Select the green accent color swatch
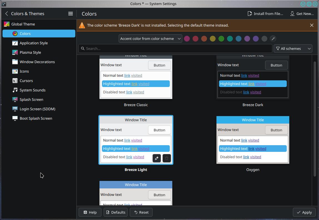 point(221,39)
